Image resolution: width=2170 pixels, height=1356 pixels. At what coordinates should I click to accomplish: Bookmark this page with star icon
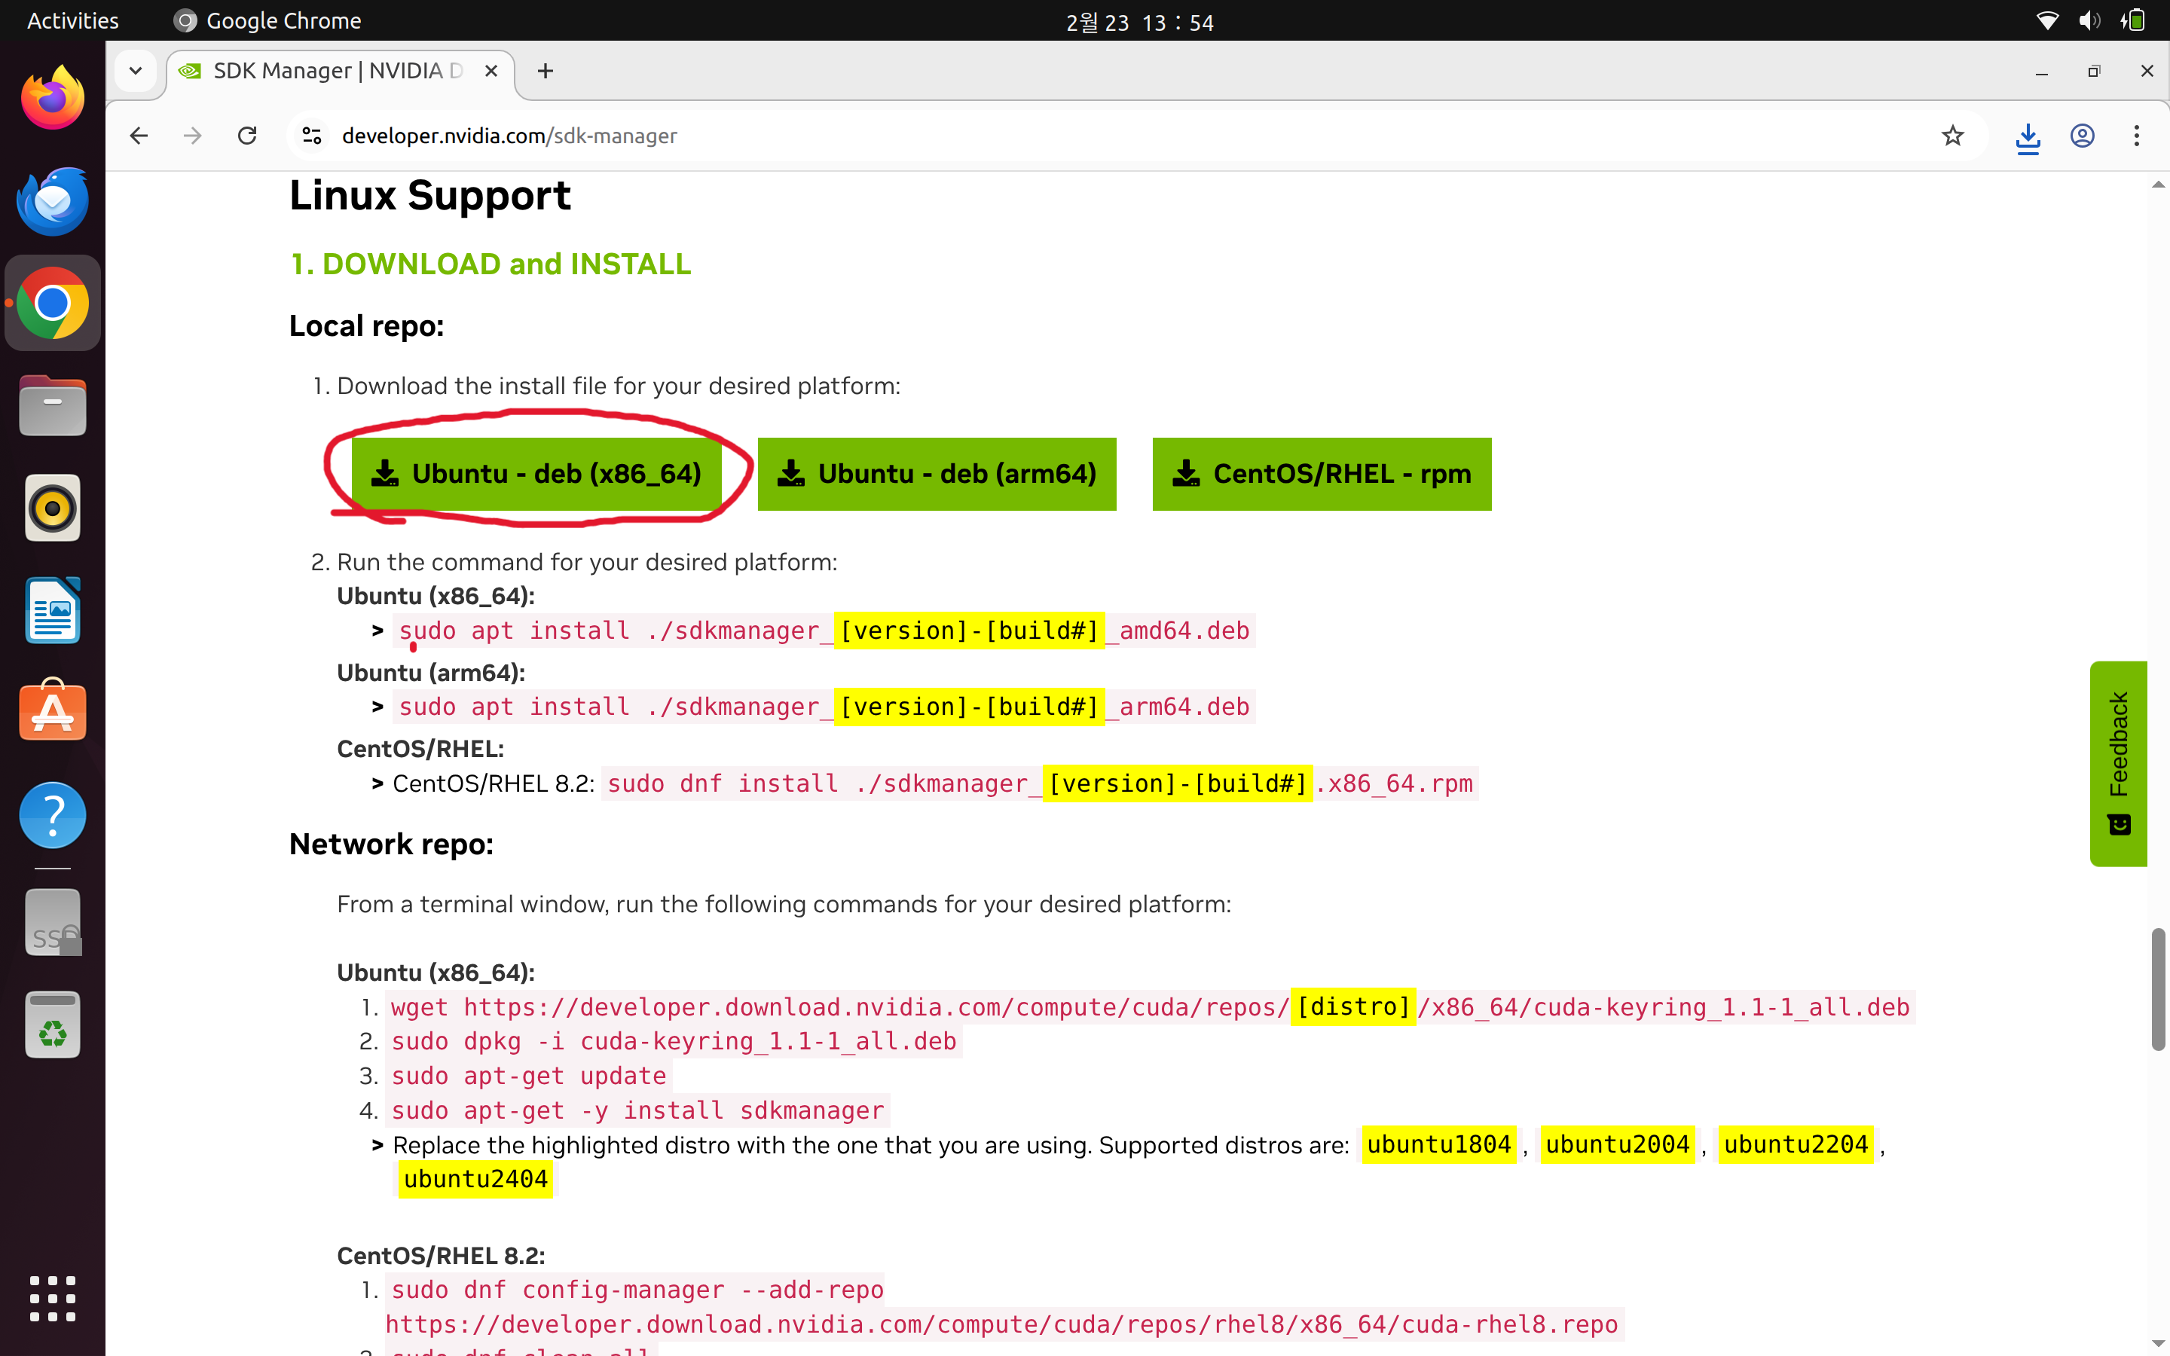click(1952, 136)
